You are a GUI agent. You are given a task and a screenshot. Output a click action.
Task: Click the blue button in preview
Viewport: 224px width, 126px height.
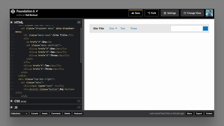tap(205, 29)
